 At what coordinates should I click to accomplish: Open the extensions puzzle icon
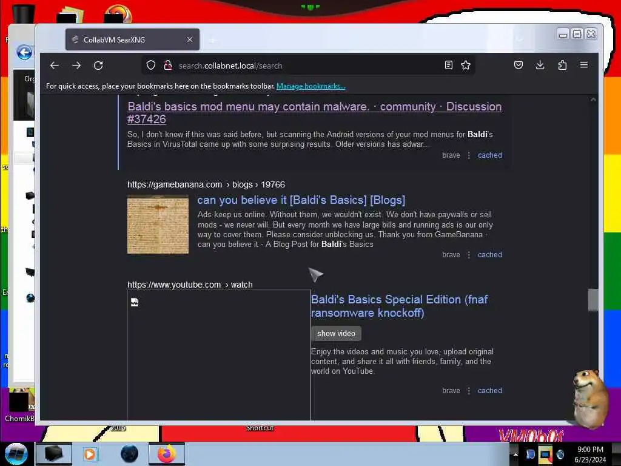(x=562, y=65)
